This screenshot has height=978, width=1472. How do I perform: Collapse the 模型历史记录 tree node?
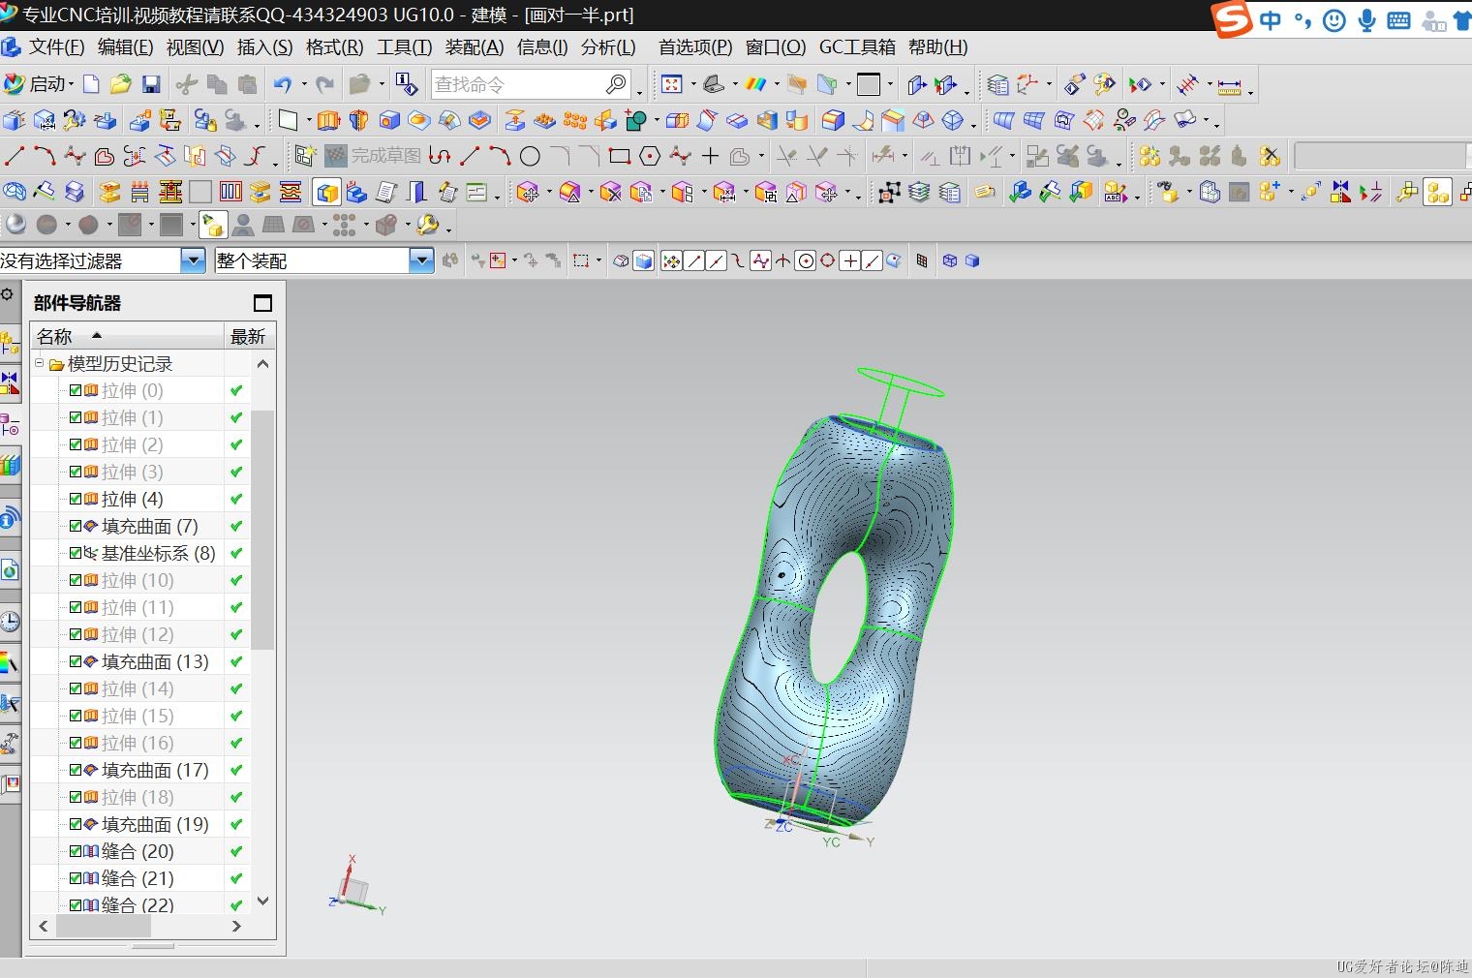point(40,364)
